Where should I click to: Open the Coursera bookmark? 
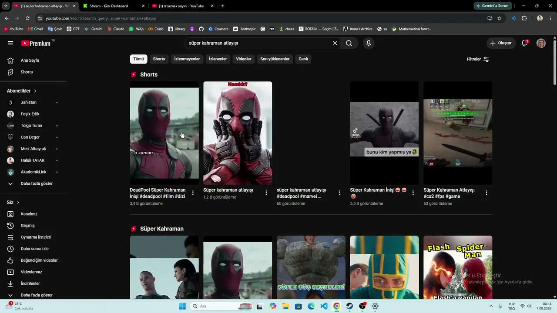coord(218,29)
